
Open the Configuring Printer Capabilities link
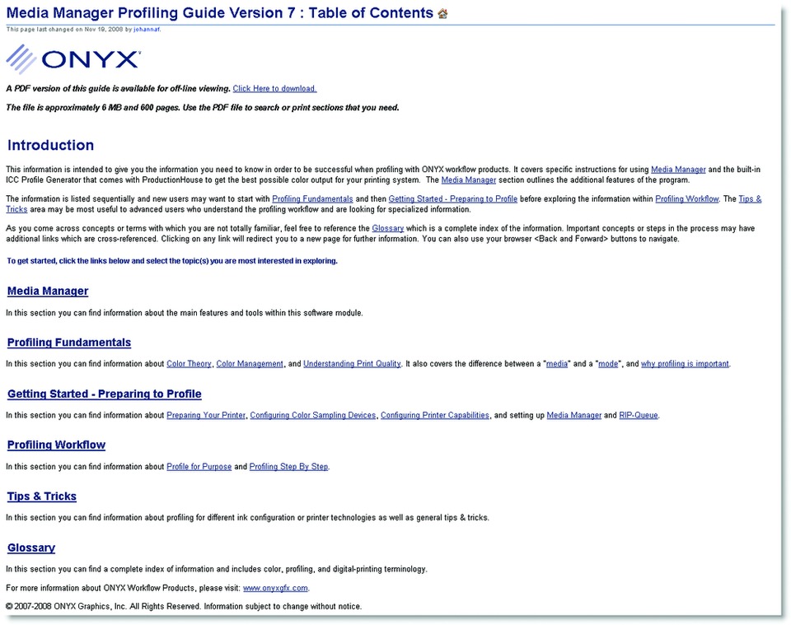[435, 415]
